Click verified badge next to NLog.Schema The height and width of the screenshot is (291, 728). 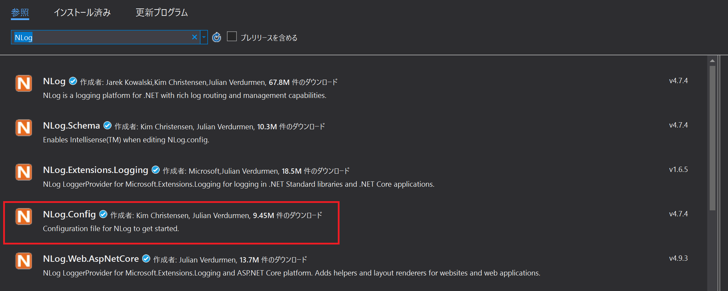pos(107,125)
